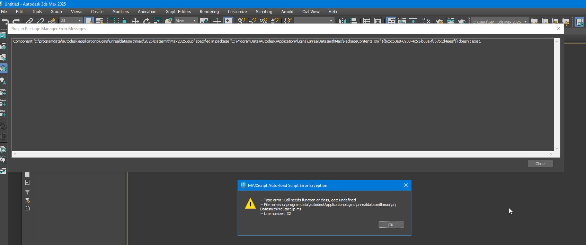Open the Select by Name list
586x245 pixels.
(x=100, y=21)
